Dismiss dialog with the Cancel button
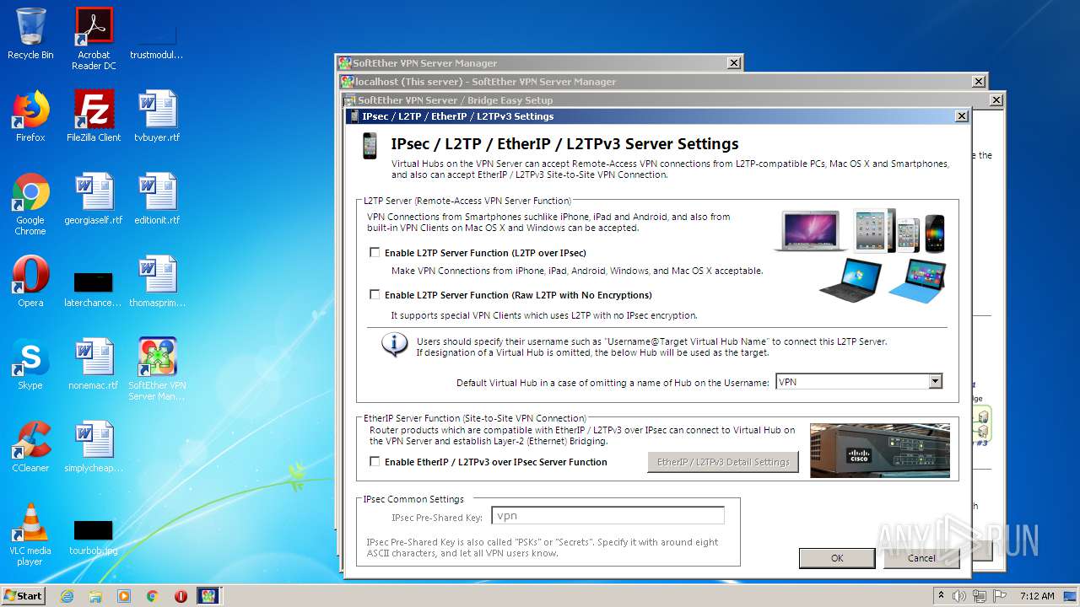This screenshot has height=607, width=1080. (921, 558)
